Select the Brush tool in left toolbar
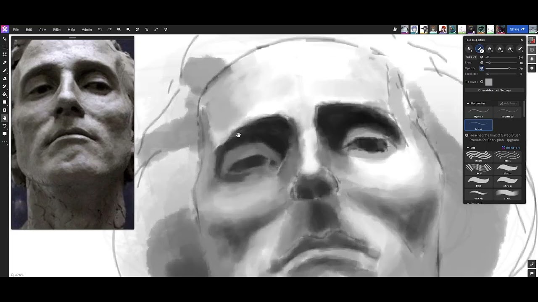The image size is (538, 302). [x=5, y=70]
